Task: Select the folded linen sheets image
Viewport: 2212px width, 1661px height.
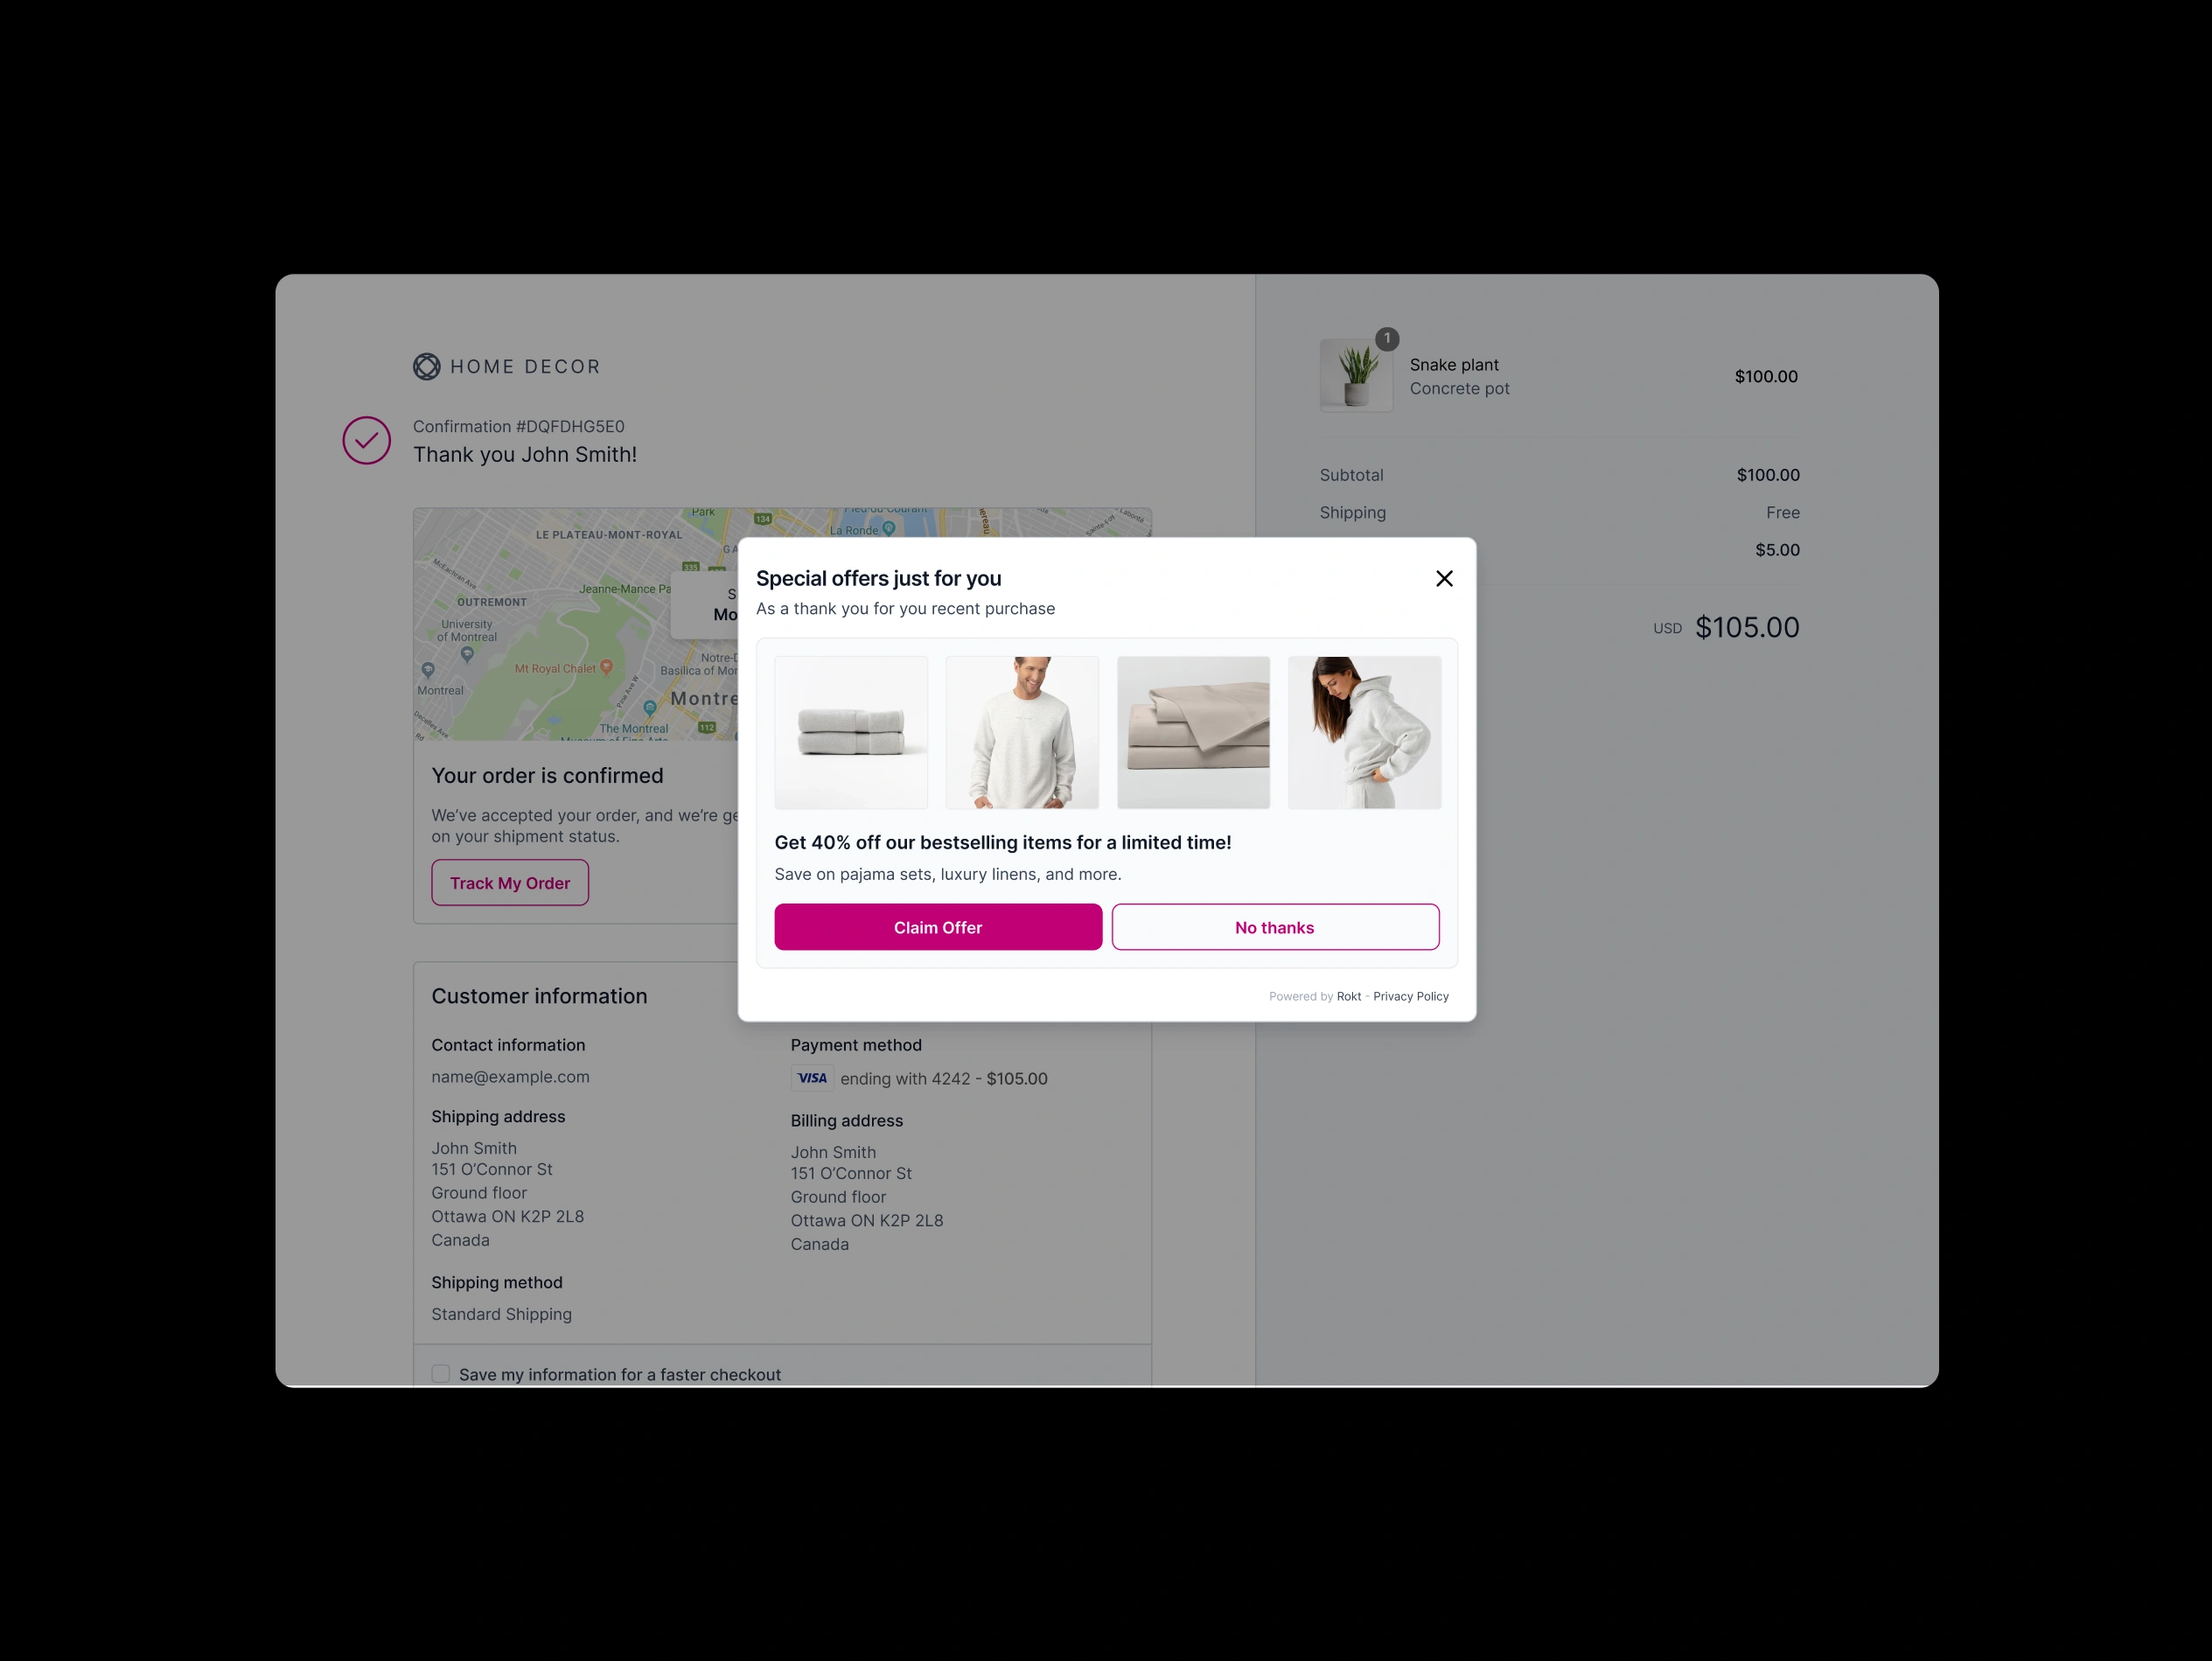Action: click(x=1193, y=732)
